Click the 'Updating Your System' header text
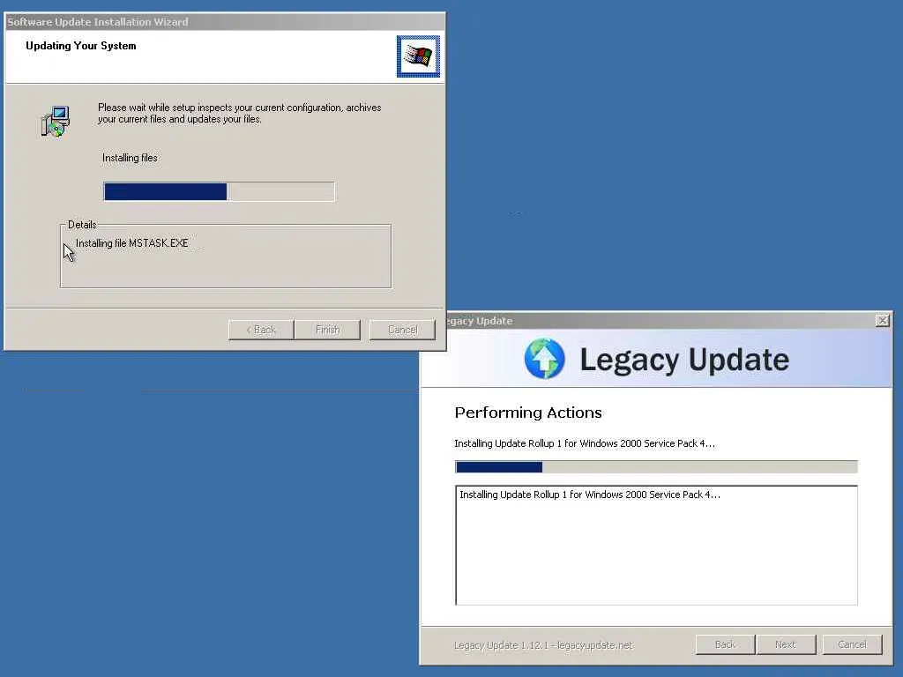903x677 pixels. point(81,46)
